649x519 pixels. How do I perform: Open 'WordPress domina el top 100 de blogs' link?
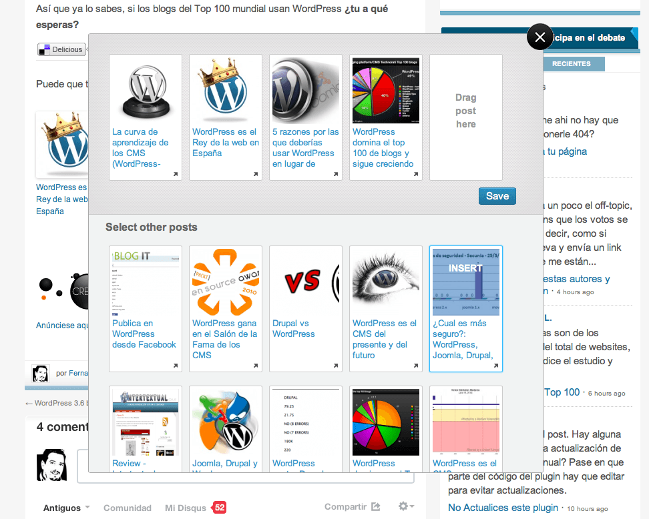click(383, 147)
